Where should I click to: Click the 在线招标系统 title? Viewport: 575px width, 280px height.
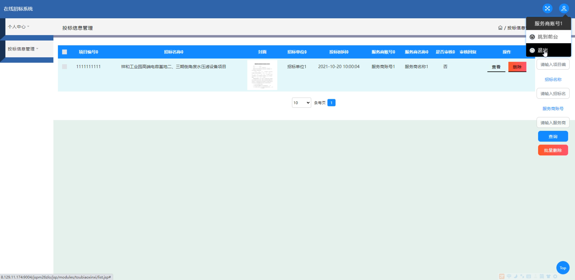pyautogui.click(x=18, y=9)
